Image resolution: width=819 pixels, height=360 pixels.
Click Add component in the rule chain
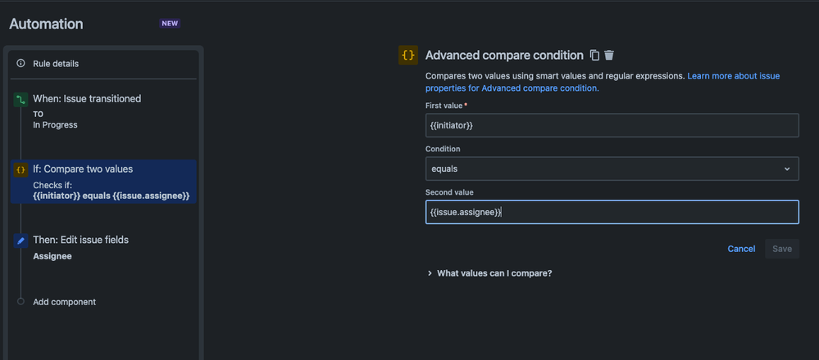tap(64, 302)
